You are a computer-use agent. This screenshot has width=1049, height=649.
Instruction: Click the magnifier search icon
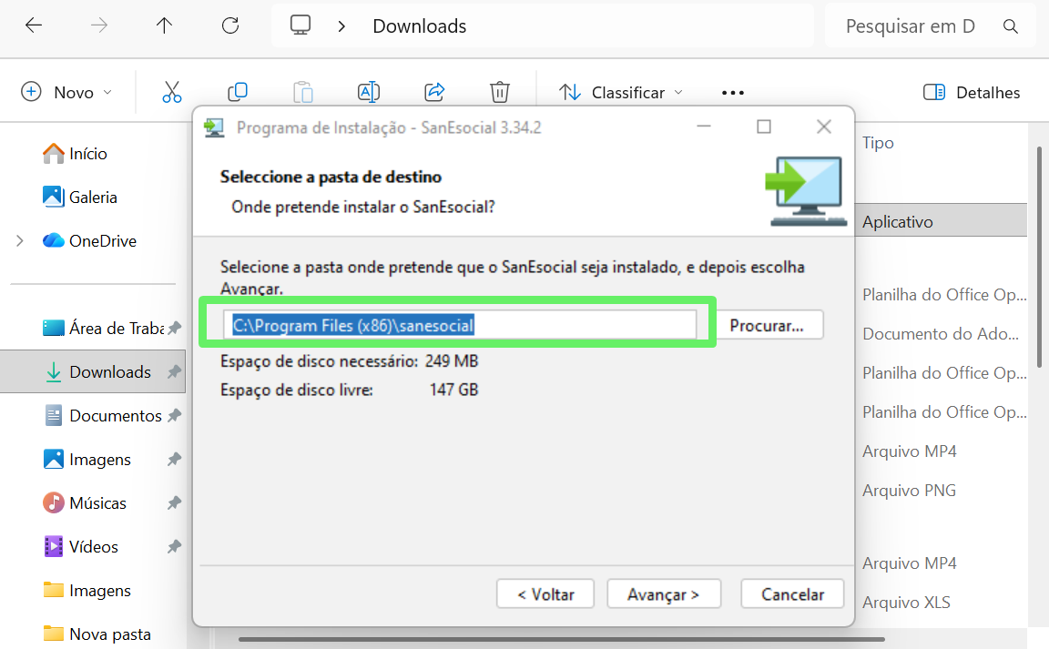[x=1010, y=26]
